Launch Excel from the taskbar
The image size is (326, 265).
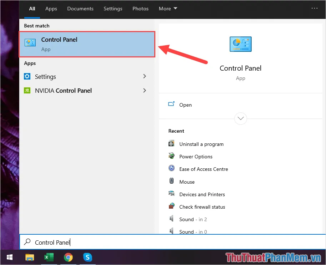(49, 257)
